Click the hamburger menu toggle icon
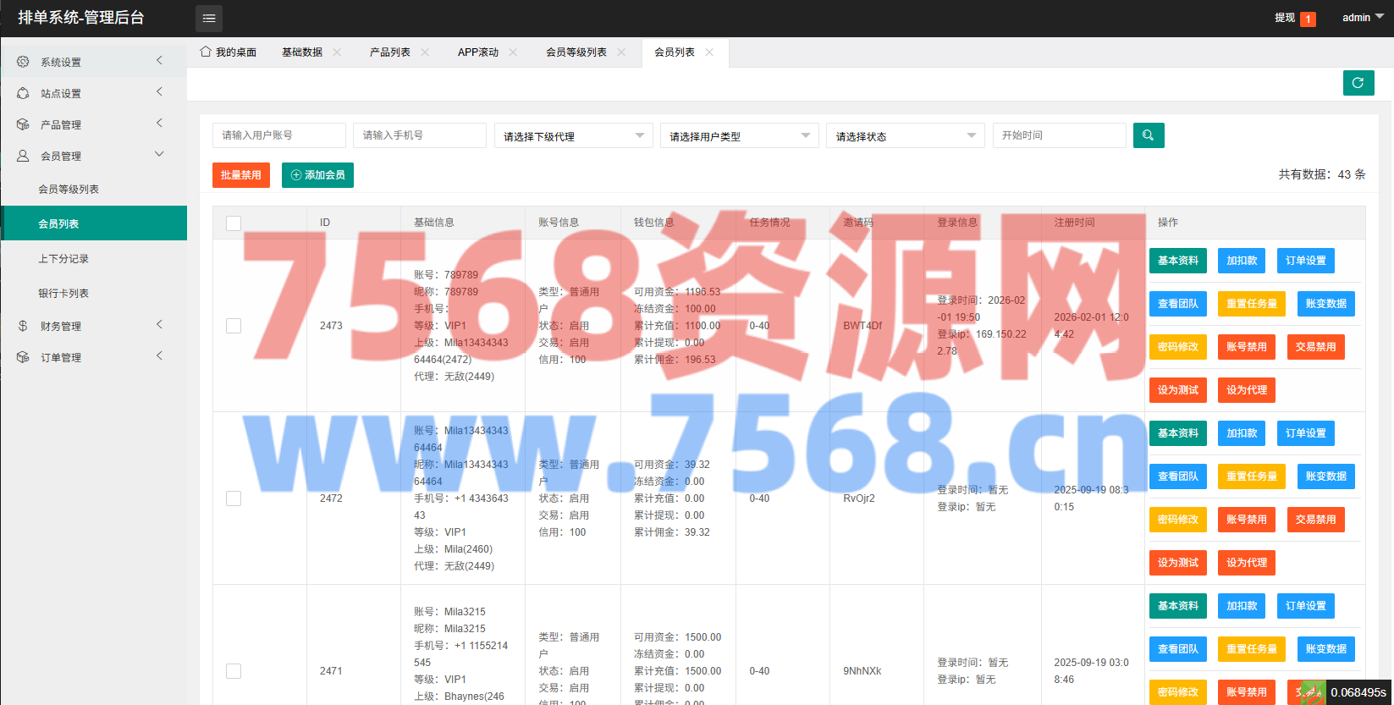 coord(209,18)
